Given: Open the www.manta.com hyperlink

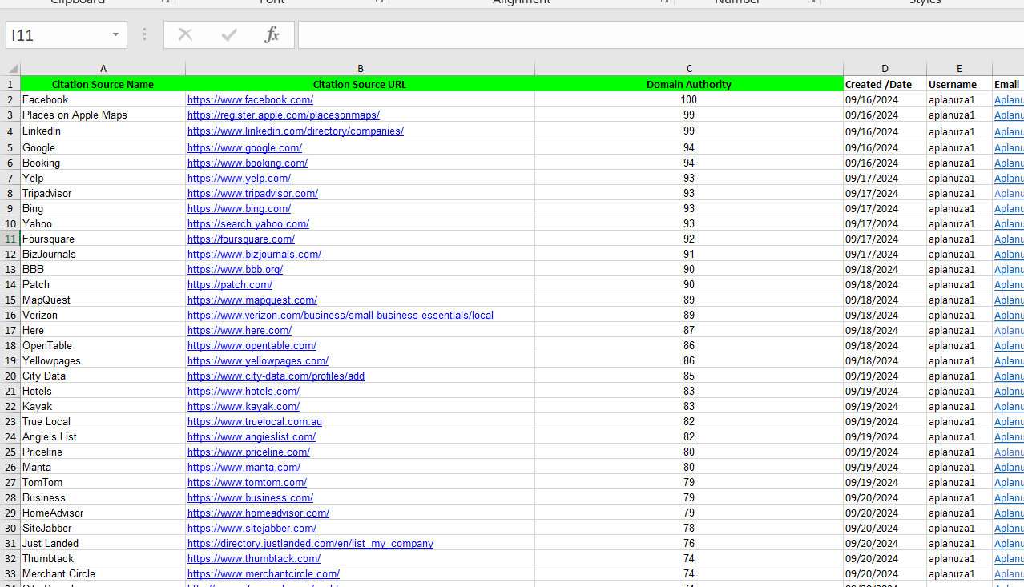Looking at the screenshot, I should pos(244,468).
